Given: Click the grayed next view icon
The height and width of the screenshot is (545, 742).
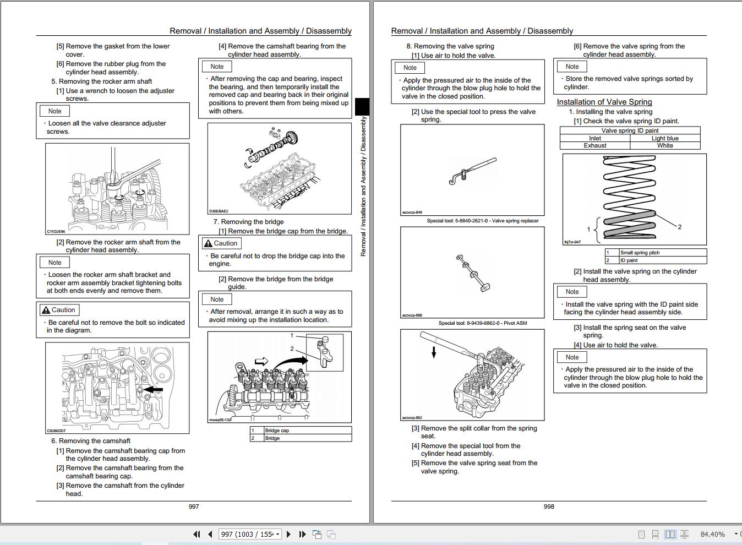Looking at the screenshot, I should coord(331,534).
